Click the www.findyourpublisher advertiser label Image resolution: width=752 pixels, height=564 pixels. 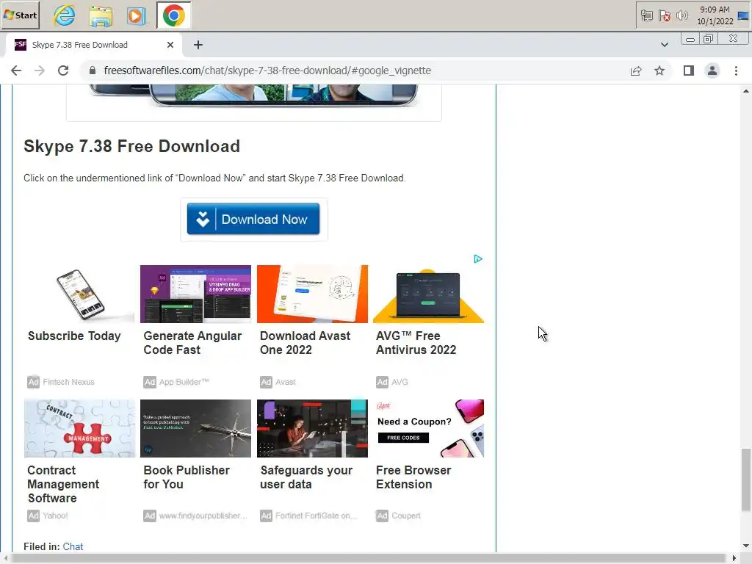[203, 516]
